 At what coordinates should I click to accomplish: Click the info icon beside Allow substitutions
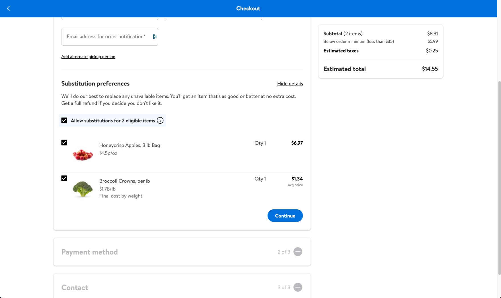[160, 121]
